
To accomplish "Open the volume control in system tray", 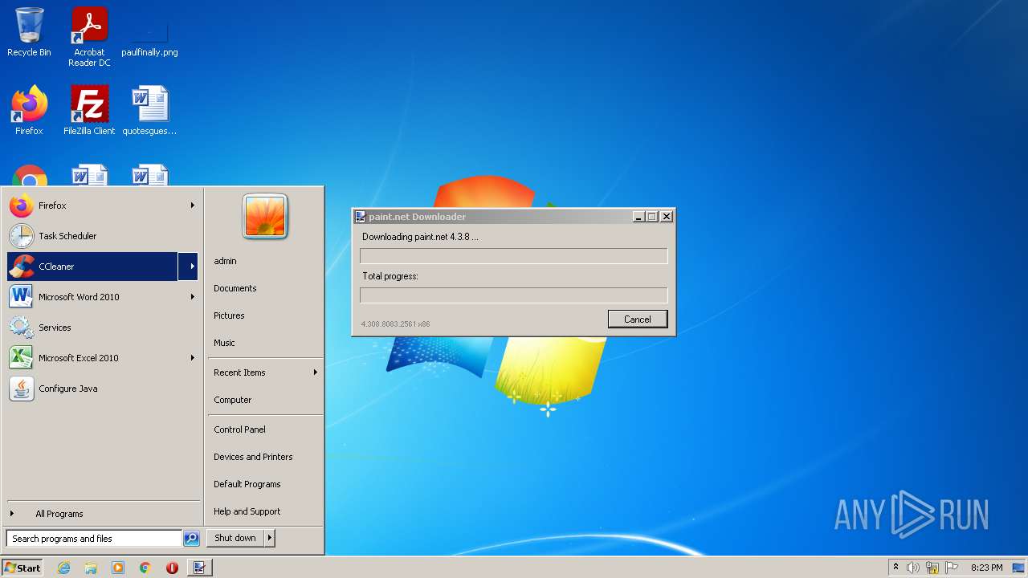I will pyautogui.click(x=913, y=568).
